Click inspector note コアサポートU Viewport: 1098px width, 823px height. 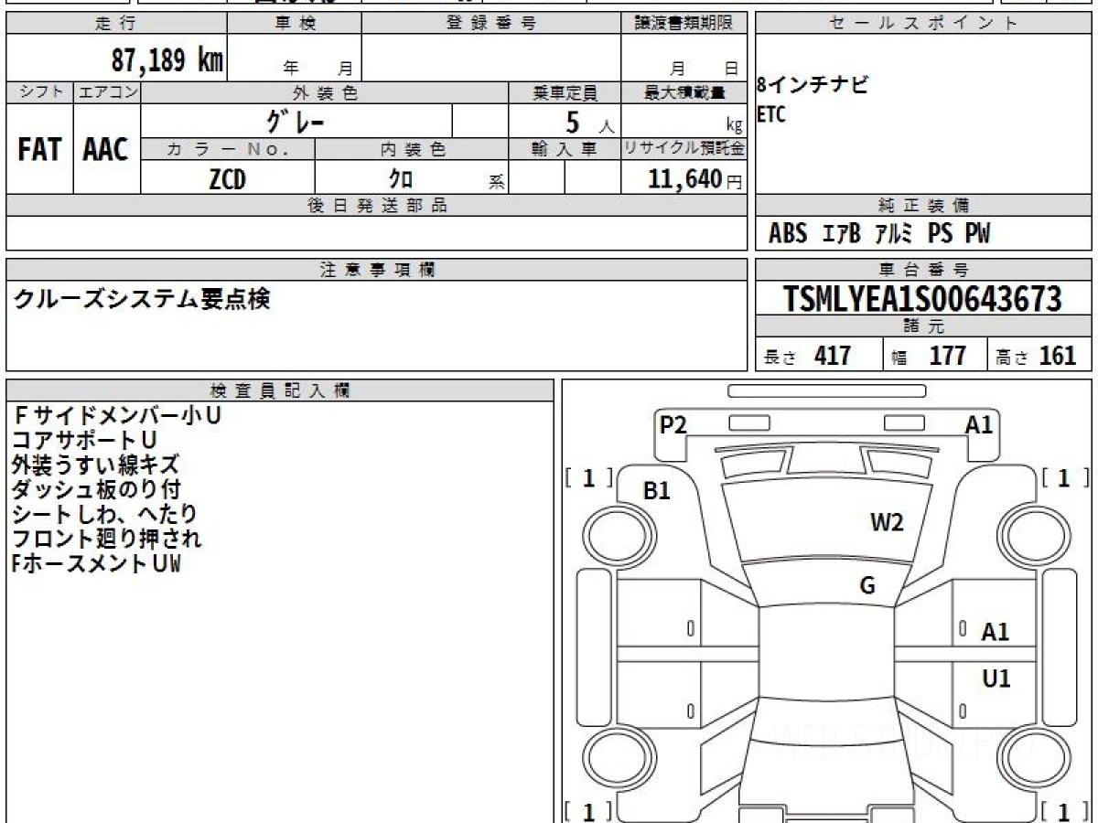tap(84, 440)
